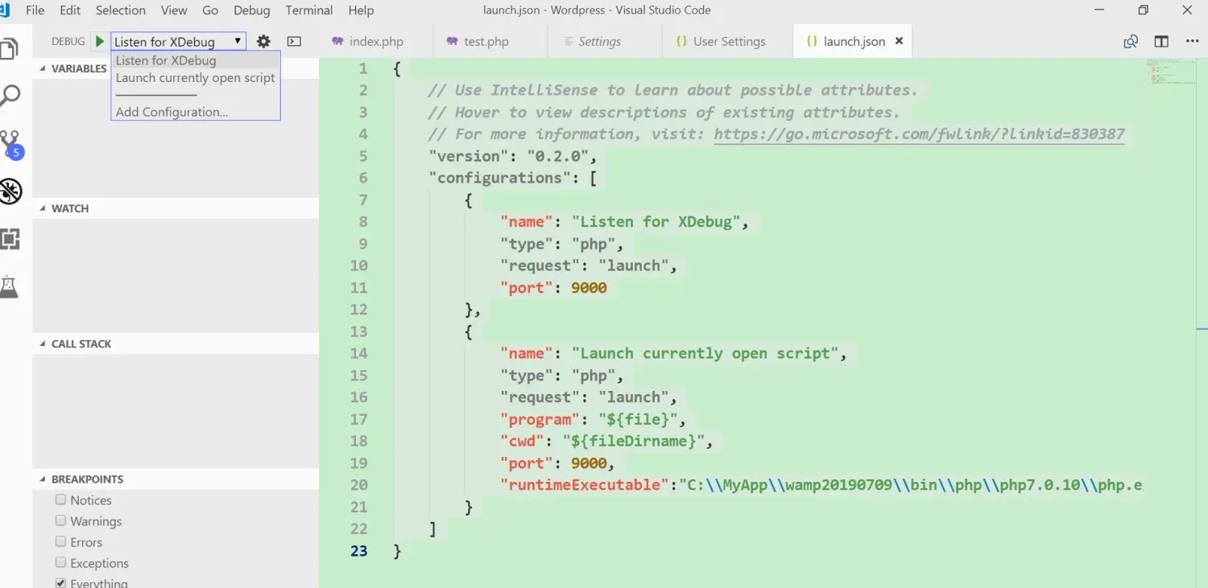Enable the Errors breakpoint checkbox
Image resolution: width=1208 pixels, height=588 pixels.
point(60,541)
